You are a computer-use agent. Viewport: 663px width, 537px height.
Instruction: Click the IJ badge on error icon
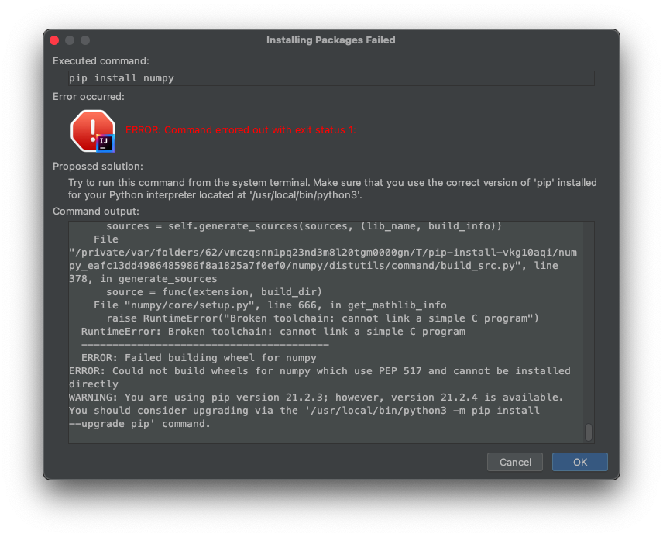pyautogui.click(x=105, y=143)
